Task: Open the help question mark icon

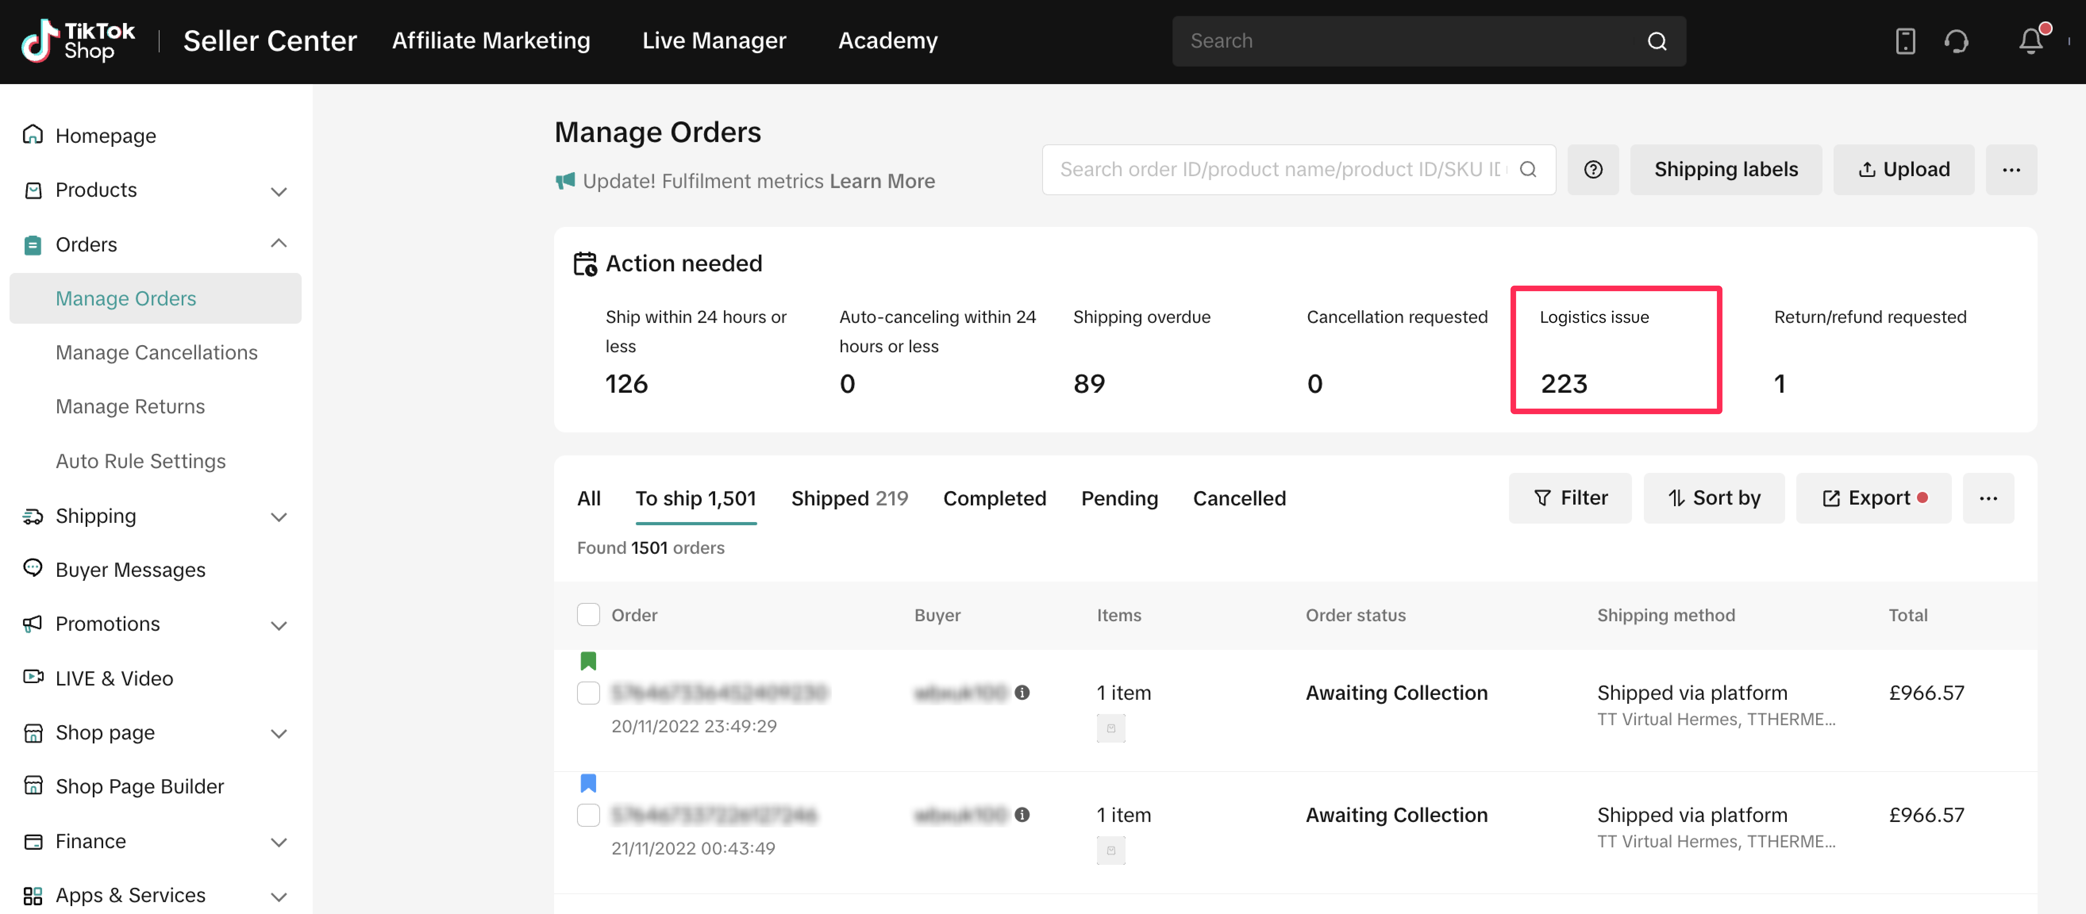Action: coord(1593,169)
